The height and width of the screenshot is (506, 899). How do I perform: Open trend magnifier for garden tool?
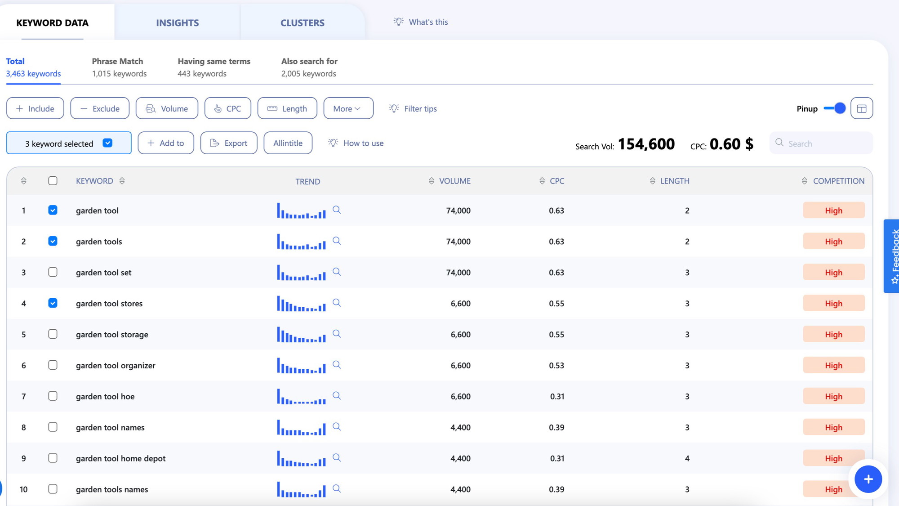point(337,210)
